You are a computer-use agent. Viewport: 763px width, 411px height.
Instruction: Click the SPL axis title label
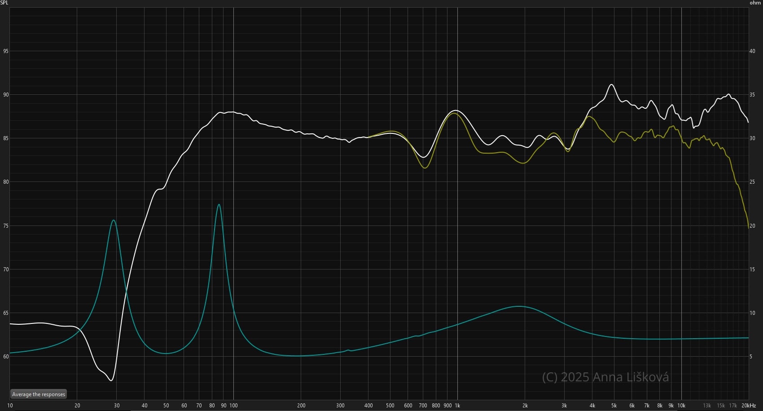coord(4,3)
